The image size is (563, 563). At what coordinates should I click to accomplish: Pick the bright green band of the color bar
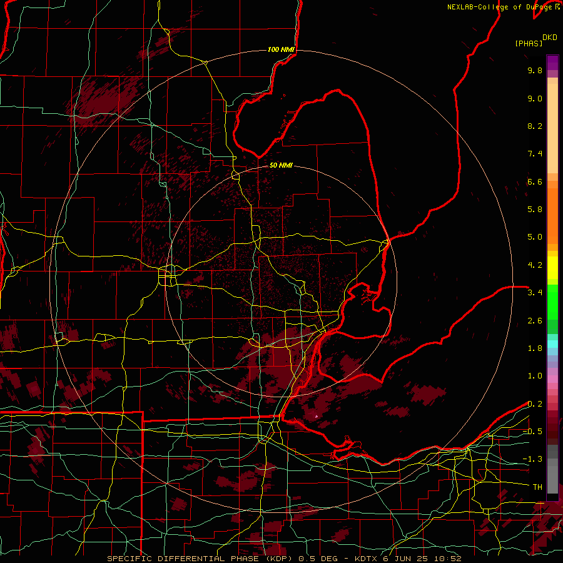click(x=552, y=302)
